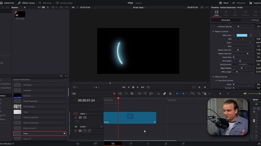Click the effects library search icon
This screenshot has height=146, width=261.
[61, 76]
